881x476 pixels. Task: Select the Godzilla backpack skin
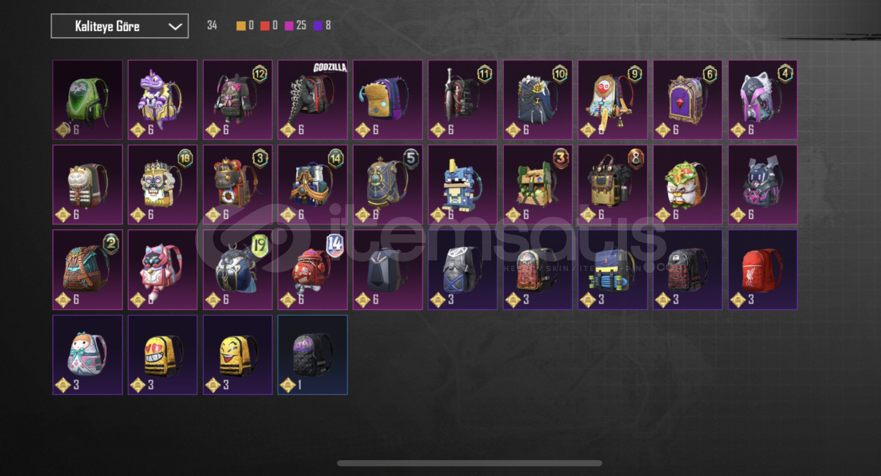(x=312, y=100)
